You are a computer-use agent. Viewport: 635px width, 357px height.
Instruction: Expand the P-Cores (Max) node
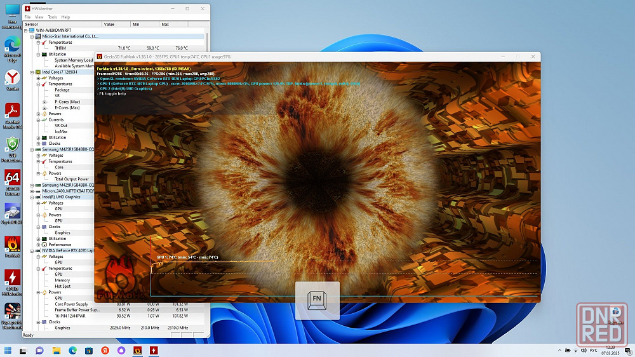pyautogui.click(x=44, y=102)
